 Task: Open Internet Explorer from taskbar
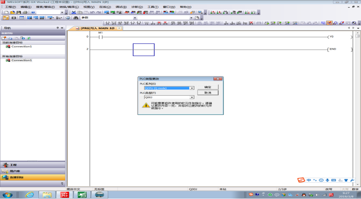[x=30, y=195]
